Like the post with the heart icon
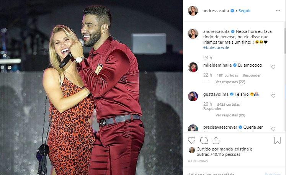This screenshot has width=286, height=175. click(x=192, y=140)
